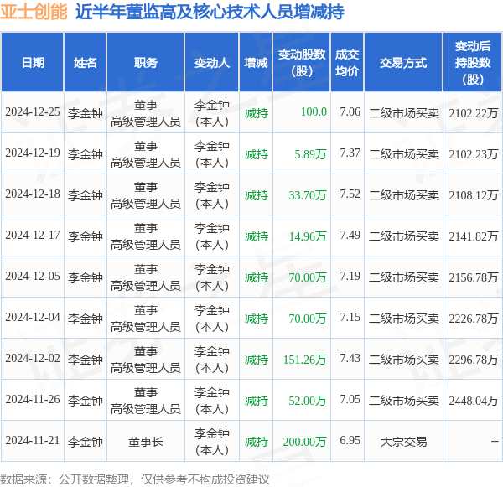The width and height of the screenshot is (503, 487).
Task: Click the 姓名 column header
Action: pos(85,63)
